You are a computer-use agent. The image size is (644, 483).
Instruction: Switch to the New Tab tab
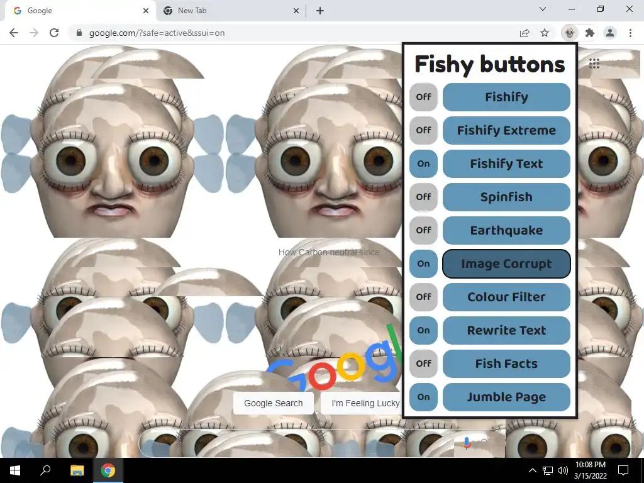click(230, 11)
